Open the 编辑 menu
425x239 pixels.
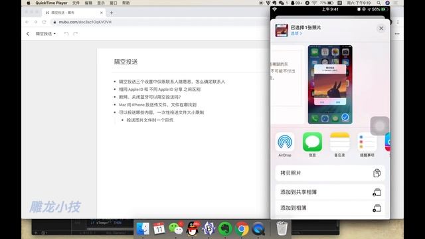click(x=88, y=3)
